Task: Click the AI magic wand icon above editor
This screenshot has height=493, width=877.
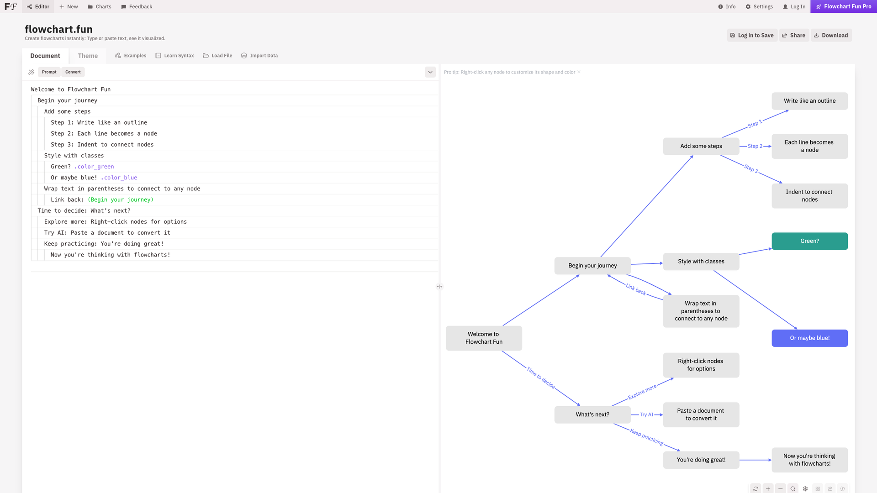Action: (31, 72)
